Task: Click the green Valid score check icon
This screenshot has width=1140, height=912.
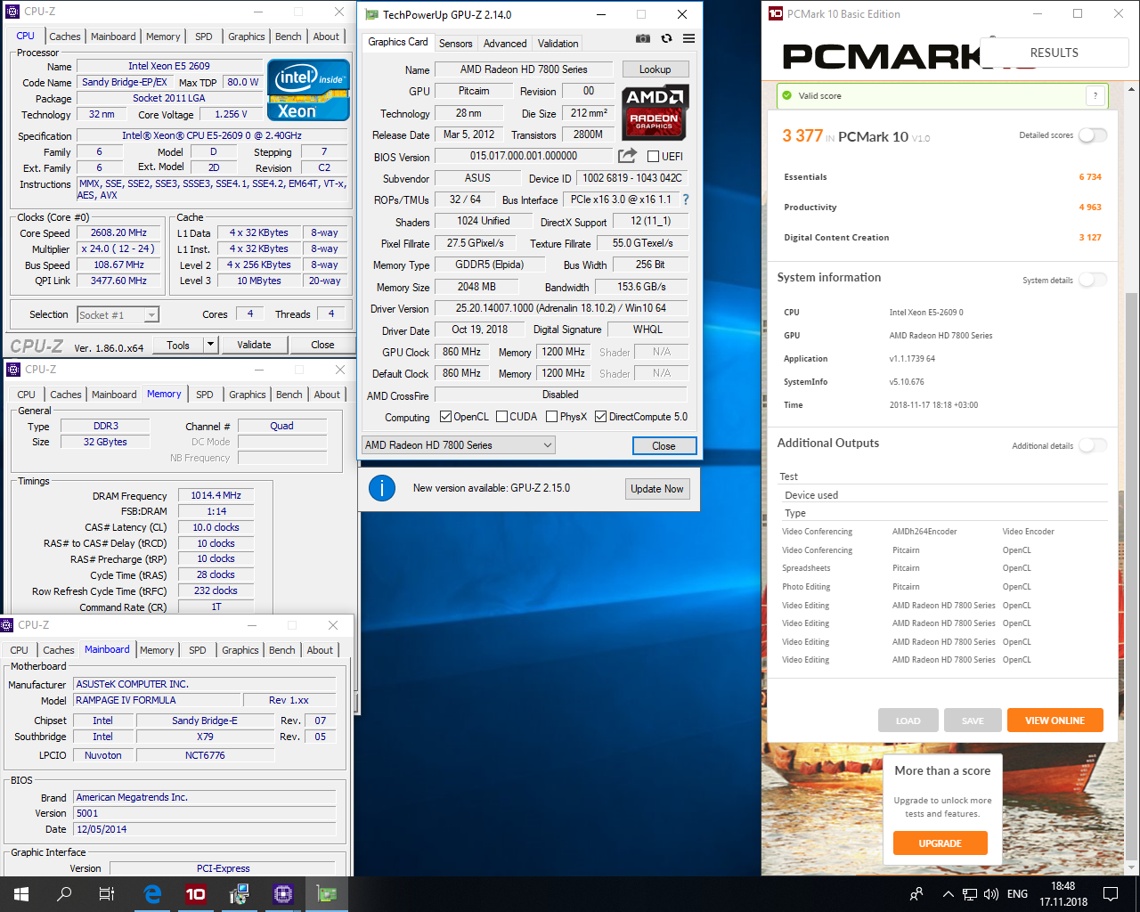Action: [x=786, y=95]
